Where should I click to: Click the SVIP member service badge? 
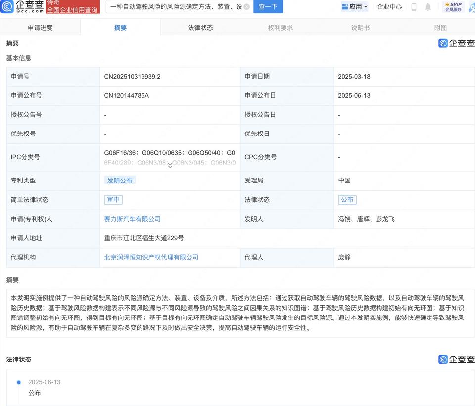pyautogui.click(x=453, y=7)
